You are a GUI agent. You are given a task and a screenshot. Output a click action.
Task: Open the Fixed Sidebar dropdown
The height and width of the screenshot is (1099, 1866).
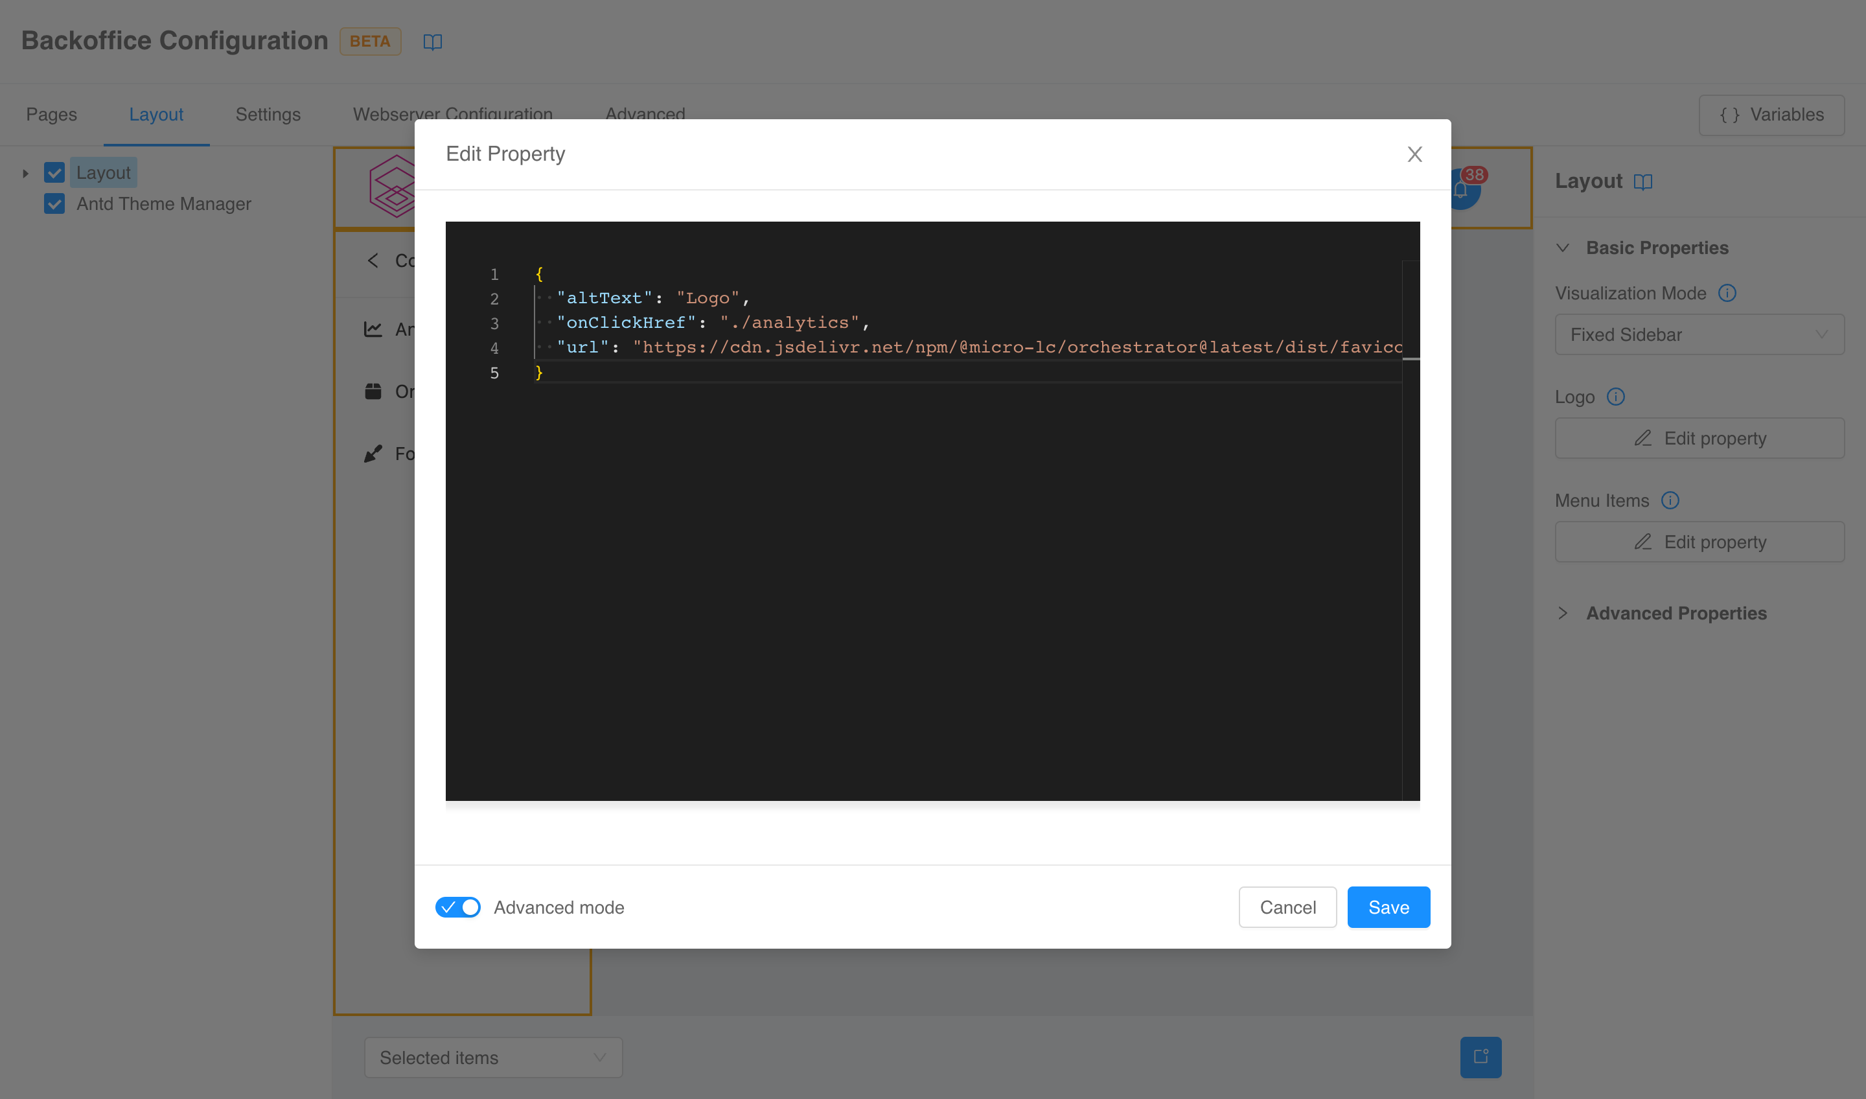point(1699,334)
